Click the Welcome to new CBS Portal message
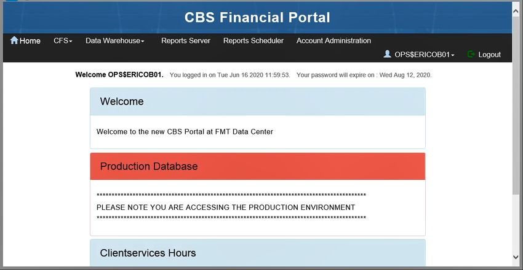Image resolution: width=523 pixels, height=270 pixels. [x=185, y=132]
